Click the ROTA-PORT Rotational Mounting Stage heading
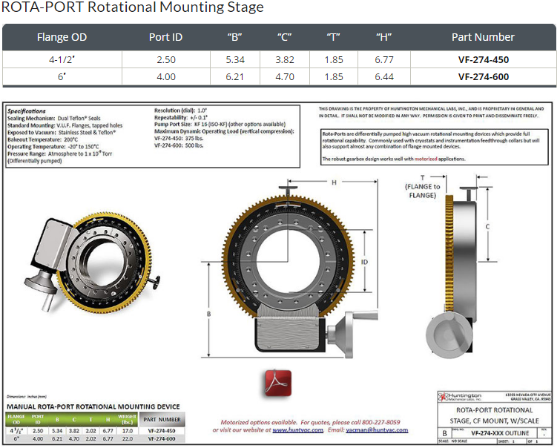Viewport: 560px width, 448px height. pyautogui.click(x=133, y=7)
